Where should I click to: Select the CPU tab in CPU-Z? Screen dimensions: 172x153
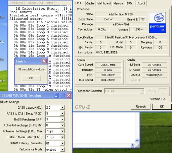point(78,3)
